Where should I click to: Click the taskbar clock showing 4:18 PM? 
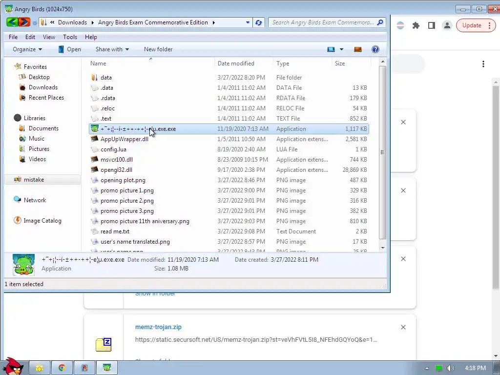475,368
